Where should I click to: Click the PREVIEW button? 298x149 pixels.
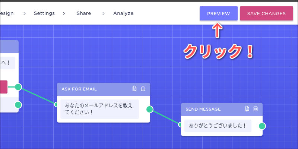(x=218, y=13)
